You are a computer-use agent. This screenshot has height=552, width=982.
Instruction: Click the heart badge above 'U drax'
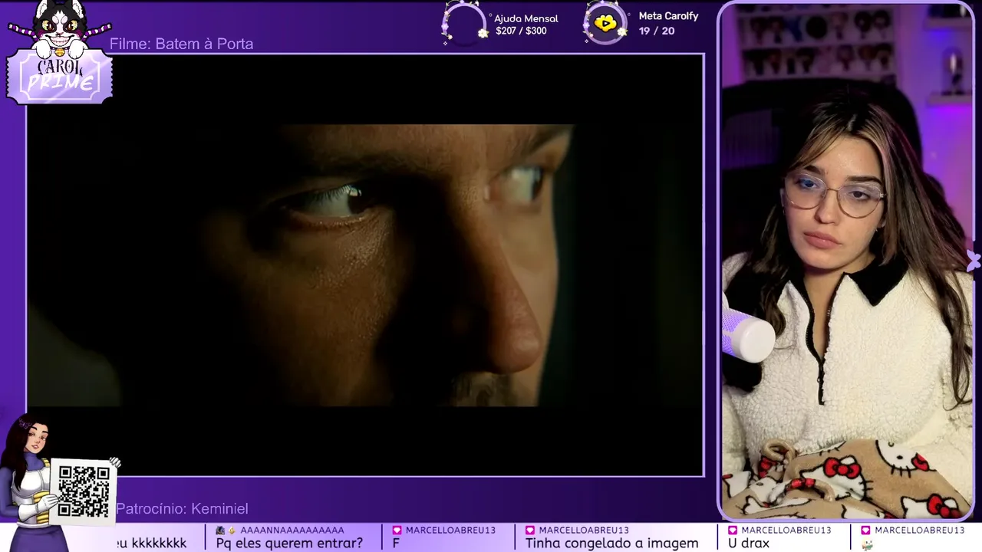coord(733,531)
